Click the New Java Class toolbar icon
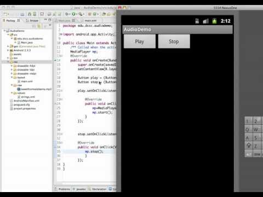Image resolution: width=263 pixels, height=197 pixels. point(95,14)
